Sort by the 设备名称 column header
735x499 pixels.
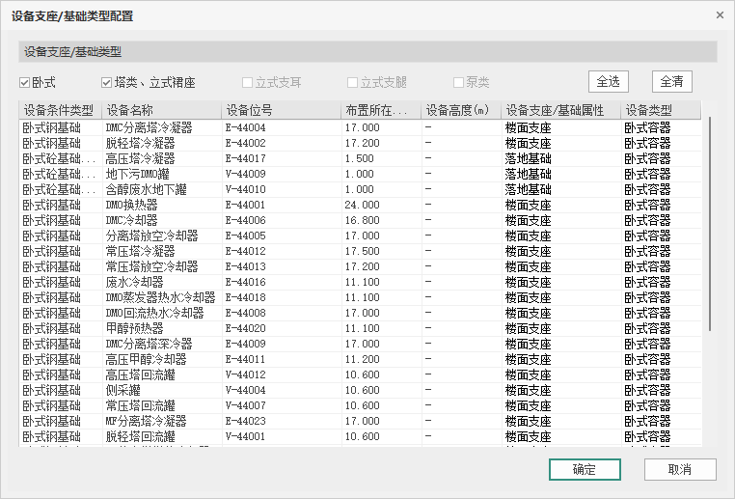pyautogui.click(x=161, y=110)
